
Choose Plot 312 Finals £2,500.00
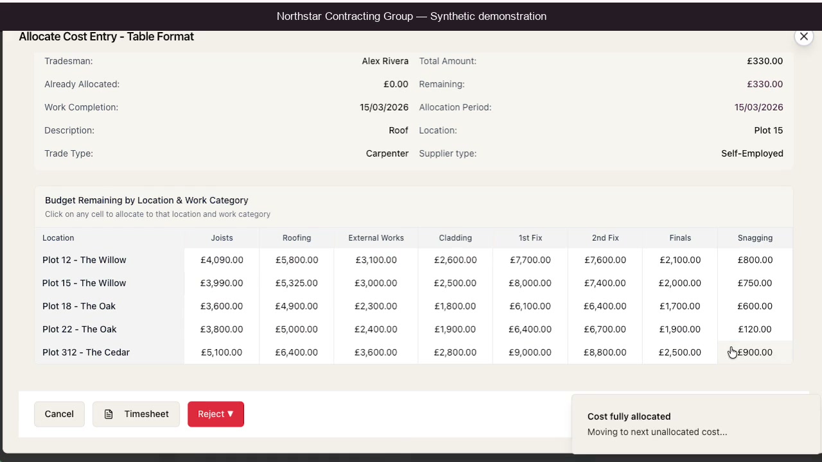pos(680,352)
